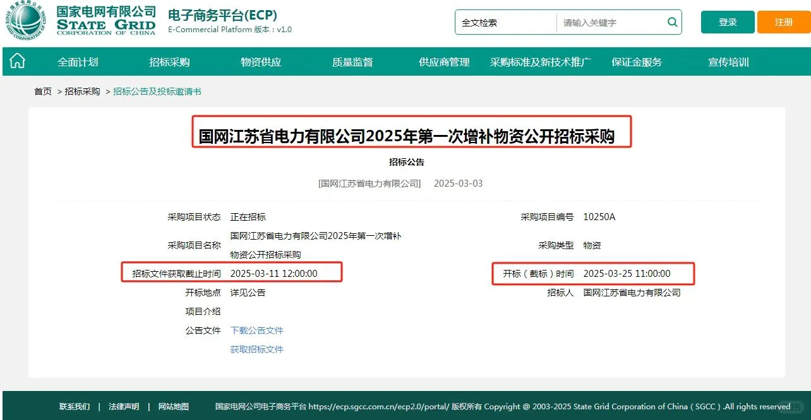
Task: Click the 采购项目编号 label
Action: pyautogui.click(x=547, y=217)
